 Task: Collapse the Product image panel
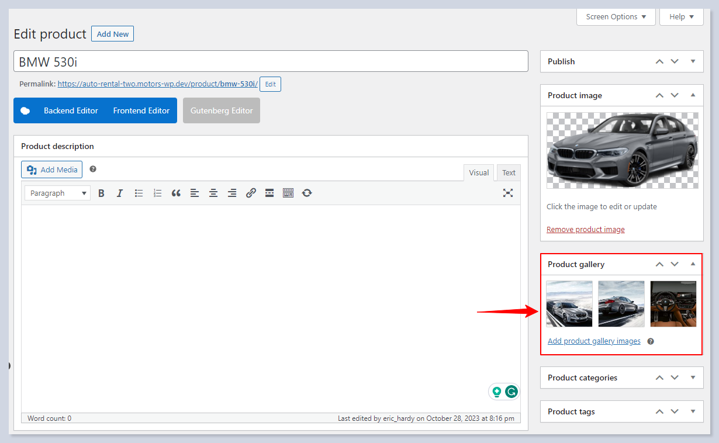click(x=693, y=95)
